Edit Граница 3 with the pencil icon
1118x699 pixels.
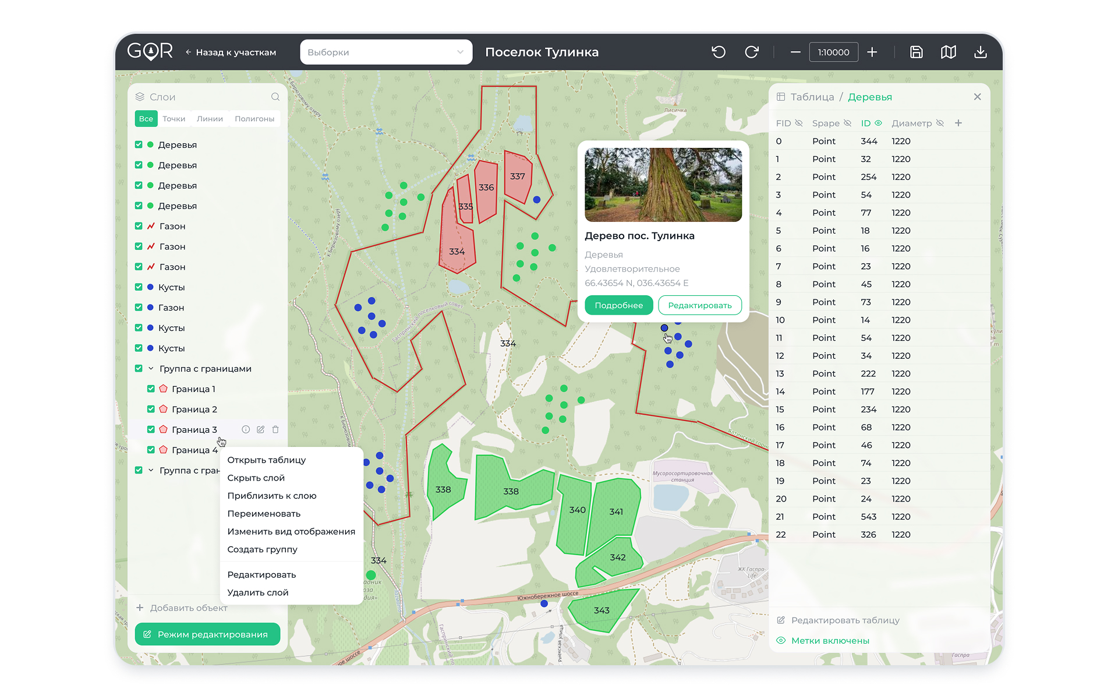pos(260,429)
